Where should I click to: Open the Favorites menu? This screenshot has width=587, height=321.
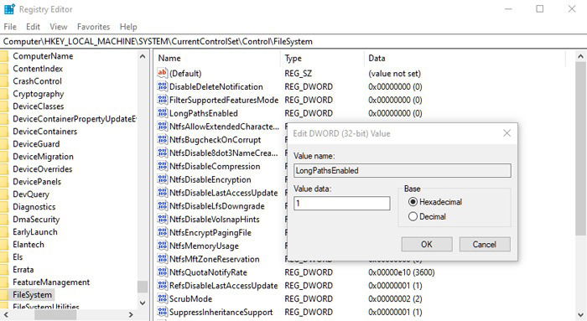(x=93, y=27)
